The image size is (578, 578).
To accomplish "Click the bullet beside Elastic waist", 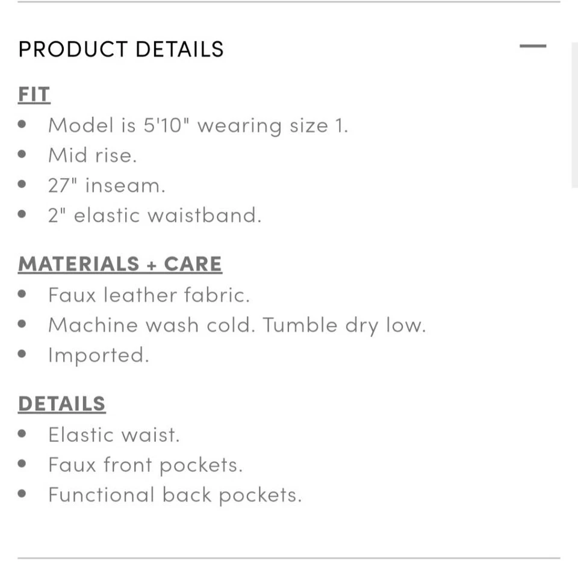I will [x=23, y=433].
